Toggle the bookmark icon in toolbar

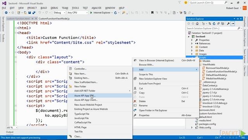pos(152,13)
